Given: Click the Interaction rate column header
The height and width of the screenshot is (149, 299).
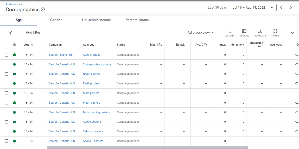Looking at the screenshot, I should (x=256, y=45).
